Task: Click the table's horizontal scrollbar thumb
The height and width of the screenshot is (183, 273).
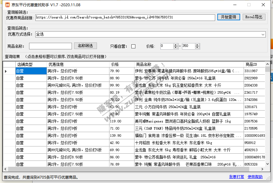Action: (129, 169)
